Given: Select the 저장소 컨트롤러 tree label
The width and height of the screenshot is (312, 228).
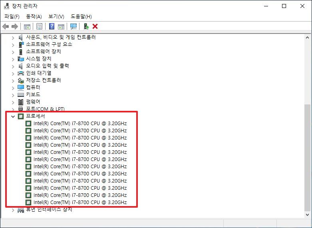Looking at the screenshot, I should click(44, 80).
